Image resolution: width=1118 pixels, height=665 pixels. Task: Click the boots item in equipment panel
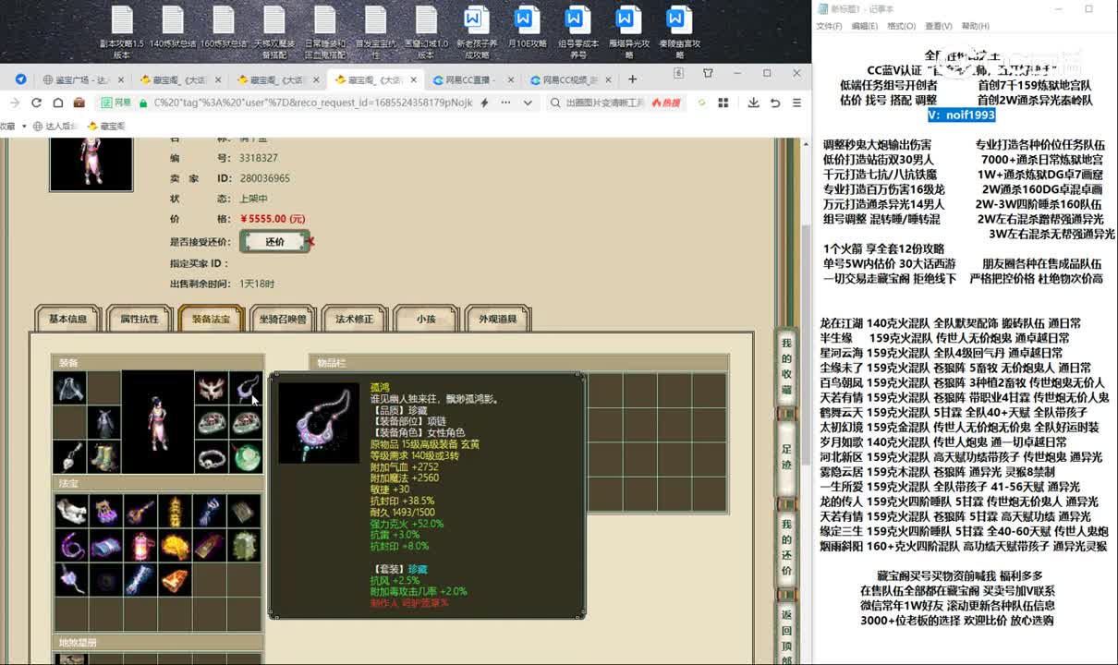(x=103, y=455)
